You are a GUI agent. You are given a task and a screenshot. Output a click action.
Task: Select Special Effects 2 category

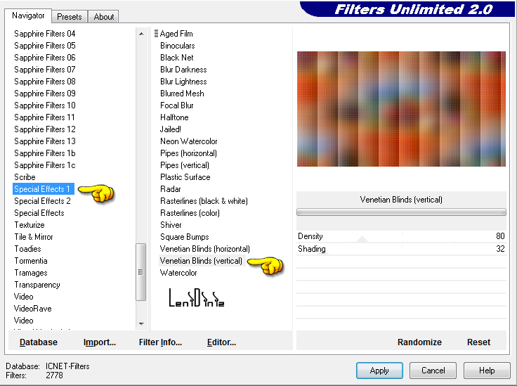(x=43, y=201)
